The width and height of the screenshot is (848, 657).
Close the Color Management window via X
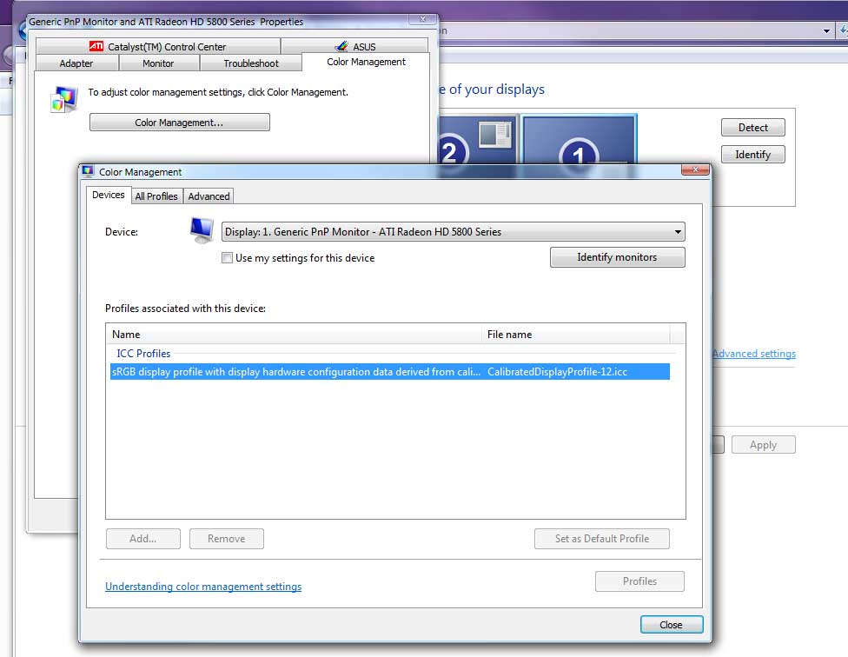[x=695, y=169]
